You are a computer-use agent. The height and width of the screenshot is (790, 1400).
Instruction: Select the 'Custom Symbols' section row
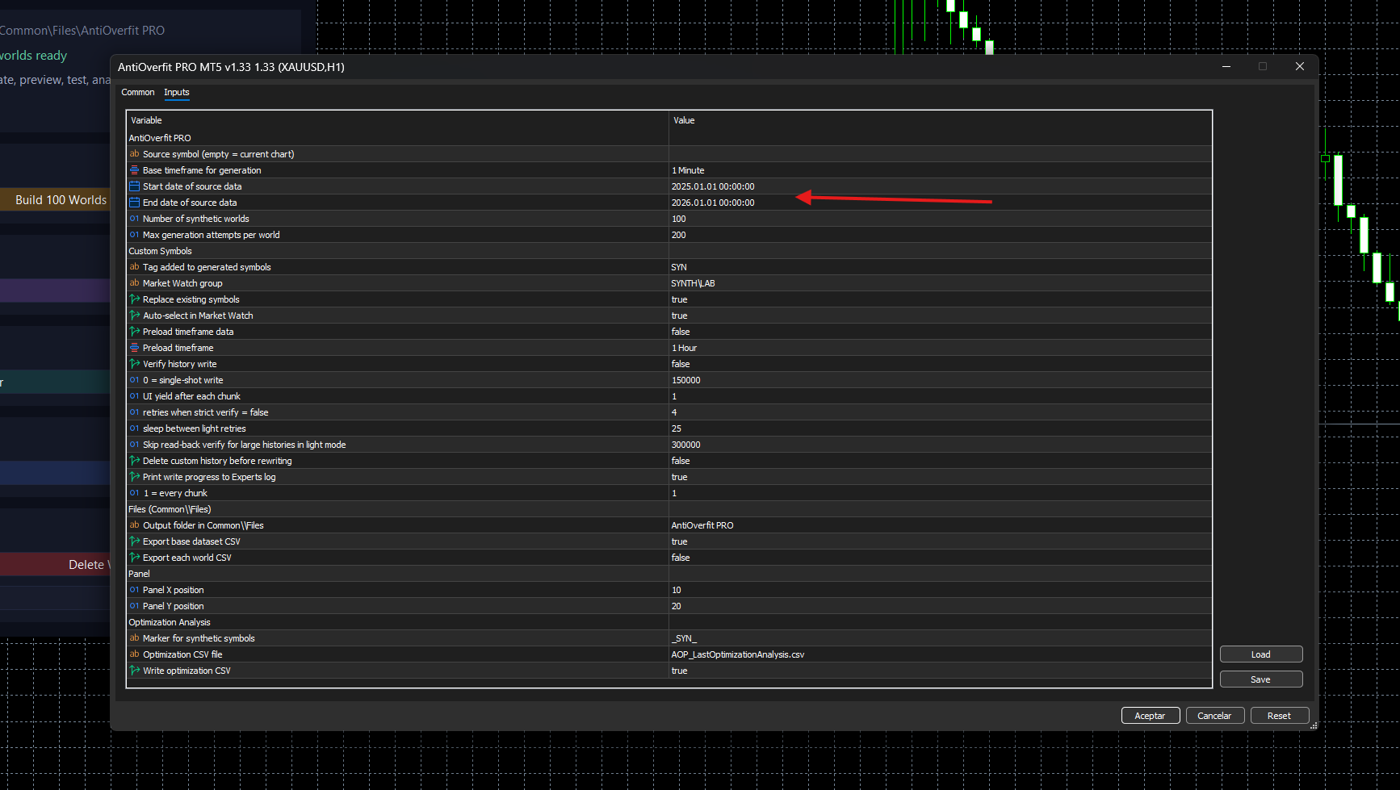669,251
